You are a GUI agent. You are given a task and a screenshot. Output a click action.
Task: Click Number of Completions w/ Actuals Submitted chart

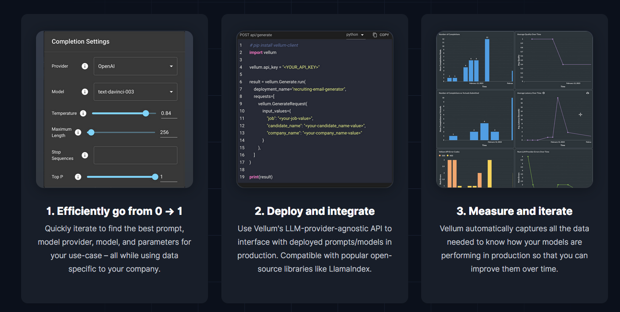click(475, 119)
